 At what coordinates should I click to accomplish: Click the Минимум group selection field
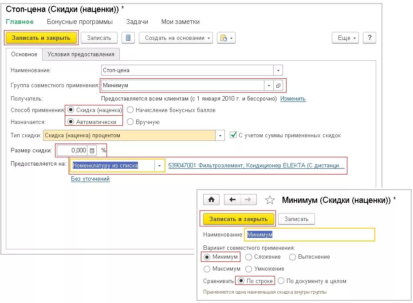point(183,85)
